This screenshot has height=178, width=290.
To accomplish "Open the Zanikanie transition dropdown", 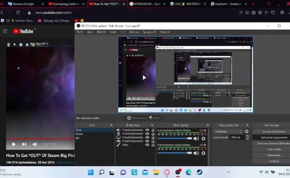I will [x=228, y=132].
